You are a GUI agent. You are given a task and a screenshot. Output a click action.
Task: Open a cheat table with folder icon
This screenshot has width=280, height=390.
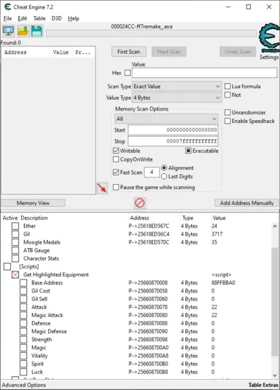click(x=23, y=31)
